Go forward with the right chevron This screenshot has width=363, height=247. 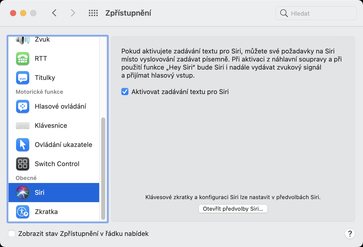[x=73, y=13]
